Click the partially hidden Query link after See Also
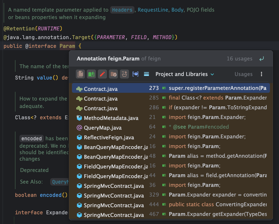Image resolution: width=279 pixels, height=224 pixels. click(60, 182)
